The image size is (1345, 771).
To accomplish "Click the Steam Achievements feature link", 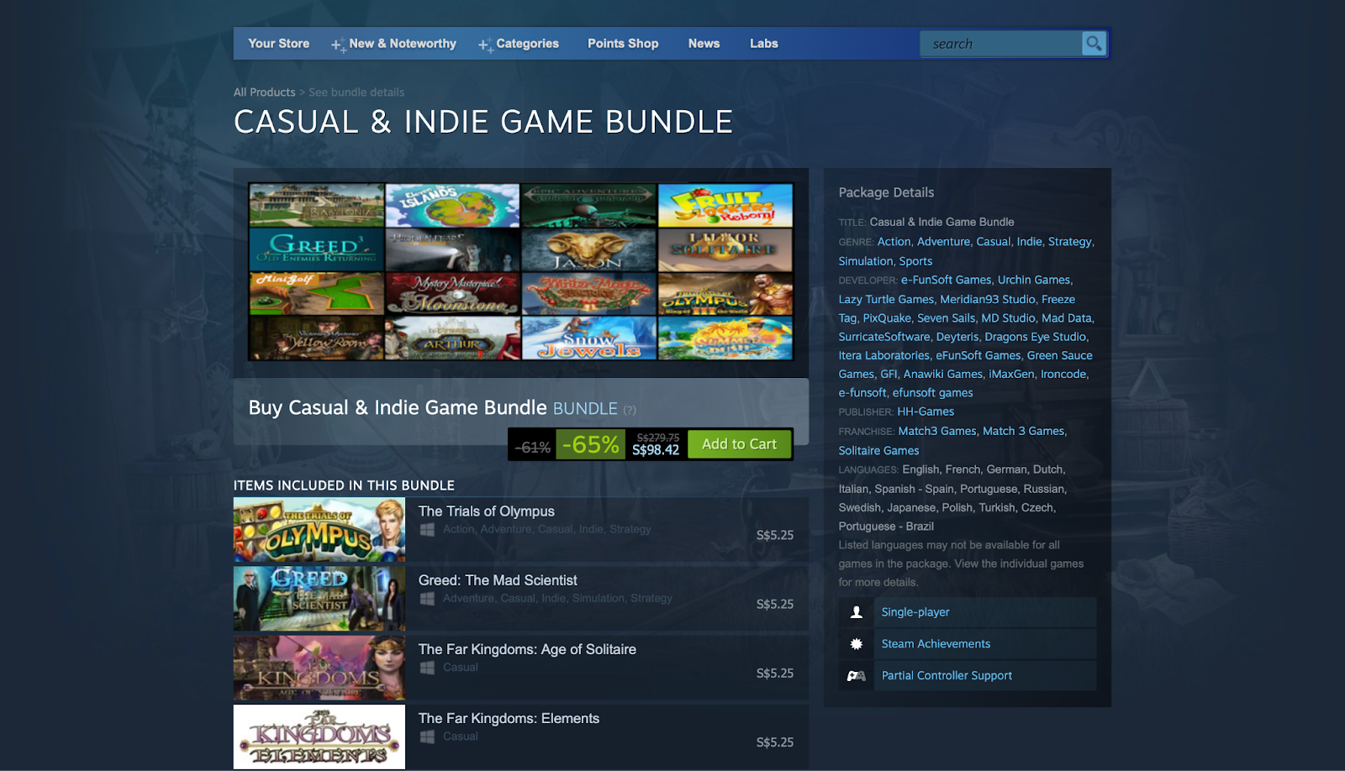I will (x=936, y=644).
